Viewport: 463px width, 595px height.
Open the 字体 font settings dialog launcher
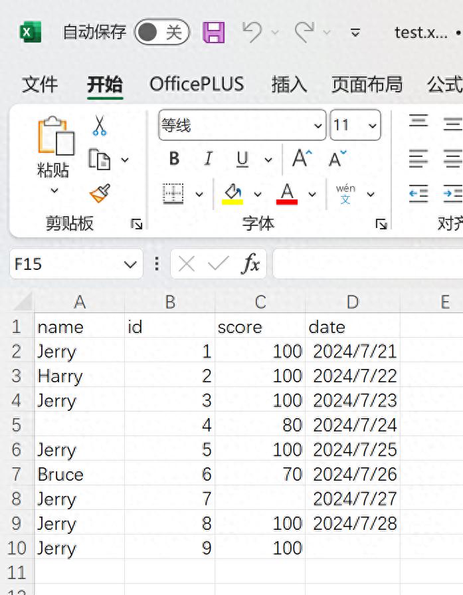(x=381, y=224)
